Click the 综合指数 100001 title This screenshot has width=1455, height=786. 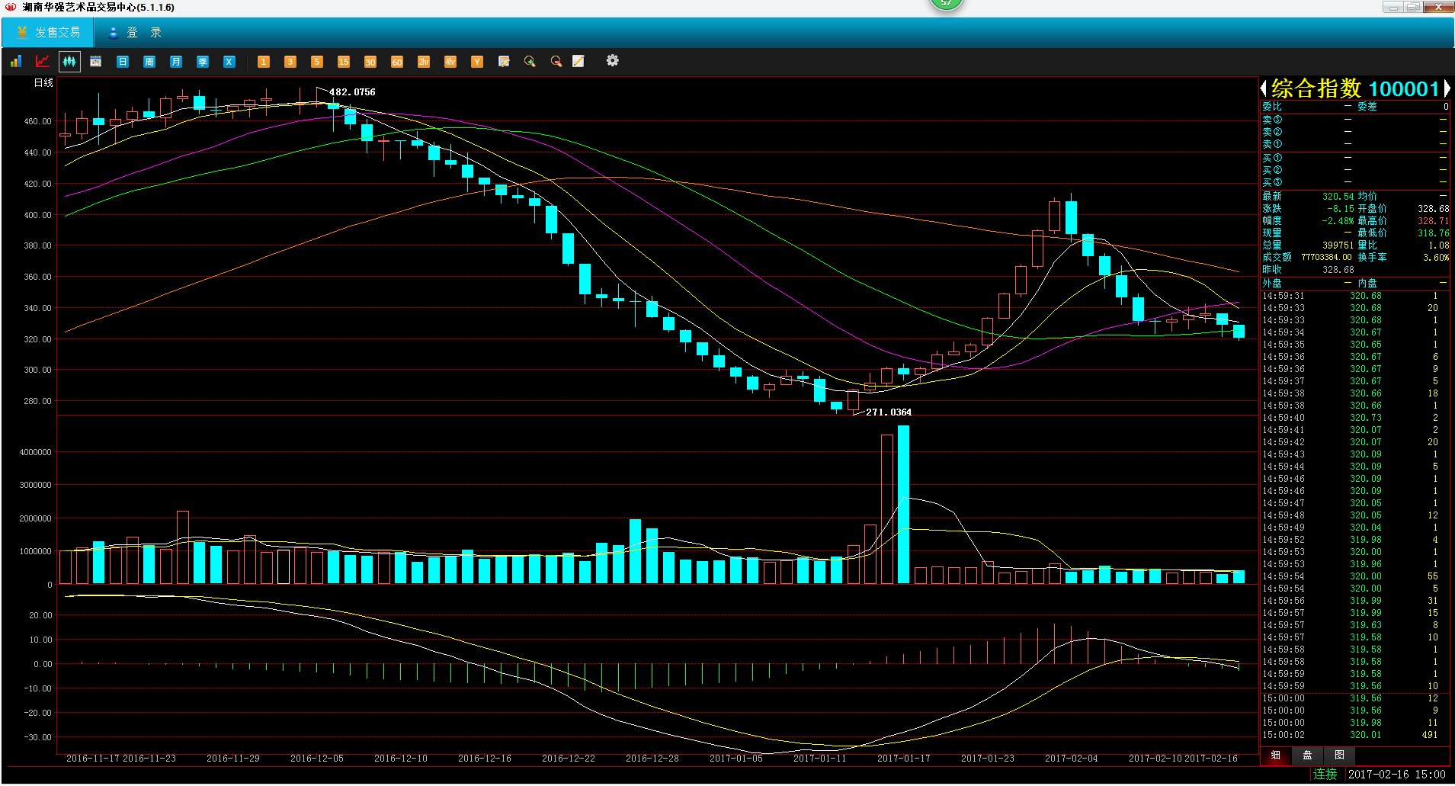coord(1355,88)
